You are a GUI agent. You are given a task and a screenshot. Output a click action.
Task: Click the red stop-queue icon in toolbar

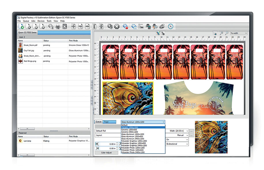pos(125,27)
